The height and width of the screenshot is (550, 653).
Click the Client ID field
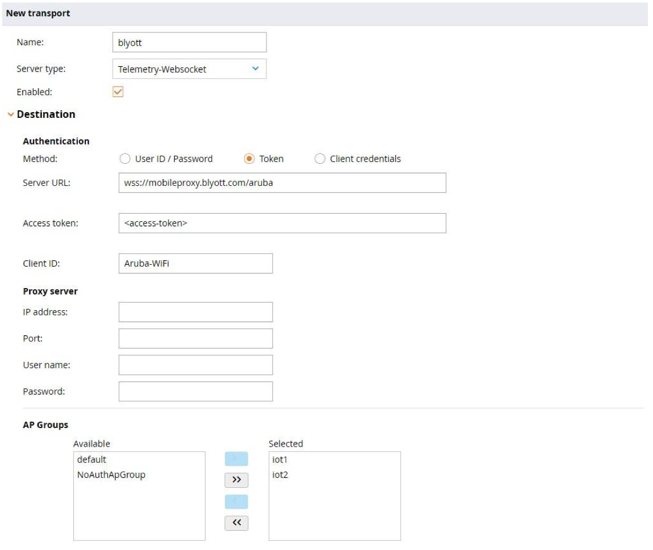coord(195,263)
